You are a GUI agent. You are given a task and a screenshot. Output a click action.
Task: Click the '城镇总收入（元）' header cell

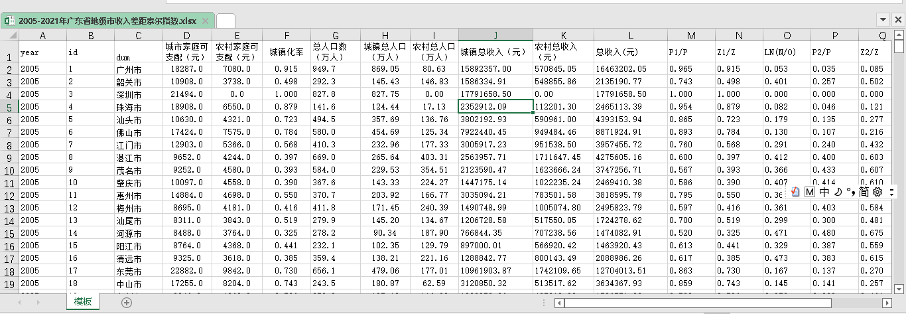coord(495,52)
